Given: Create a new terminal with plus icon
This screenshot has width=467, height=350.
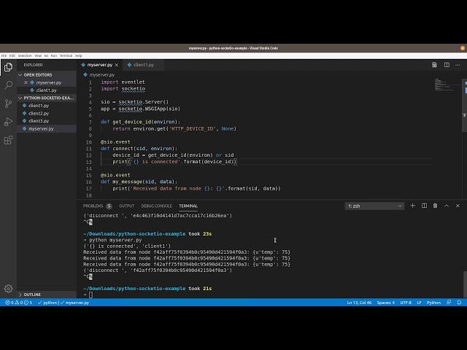Looking at the screenshot, I should (412, 206).
